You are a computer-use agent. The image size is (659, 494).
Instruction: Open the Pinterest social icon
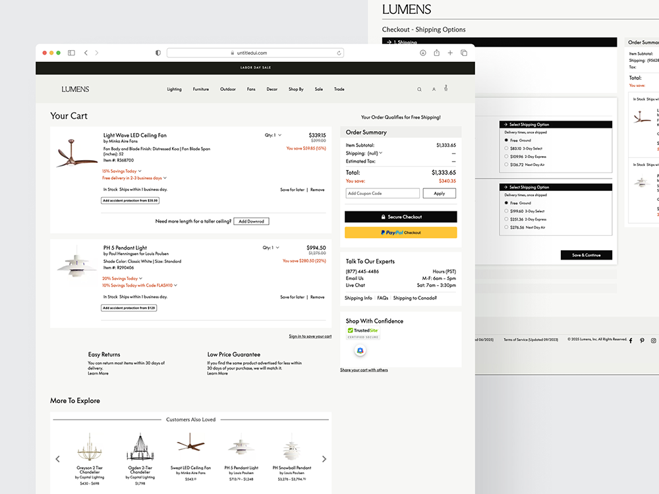pos(642,341)
